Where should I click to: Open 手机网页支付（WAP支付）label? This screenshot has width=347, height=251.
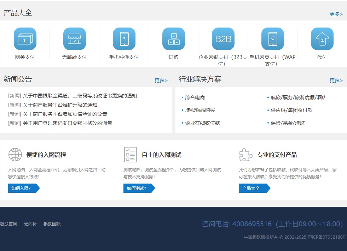point(272,60)
